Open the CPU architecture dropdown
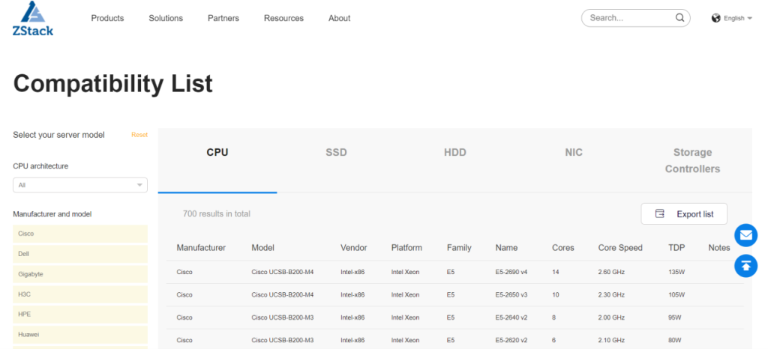The width and height of the screenshot is (768, 349). click(x=80, y=185)
